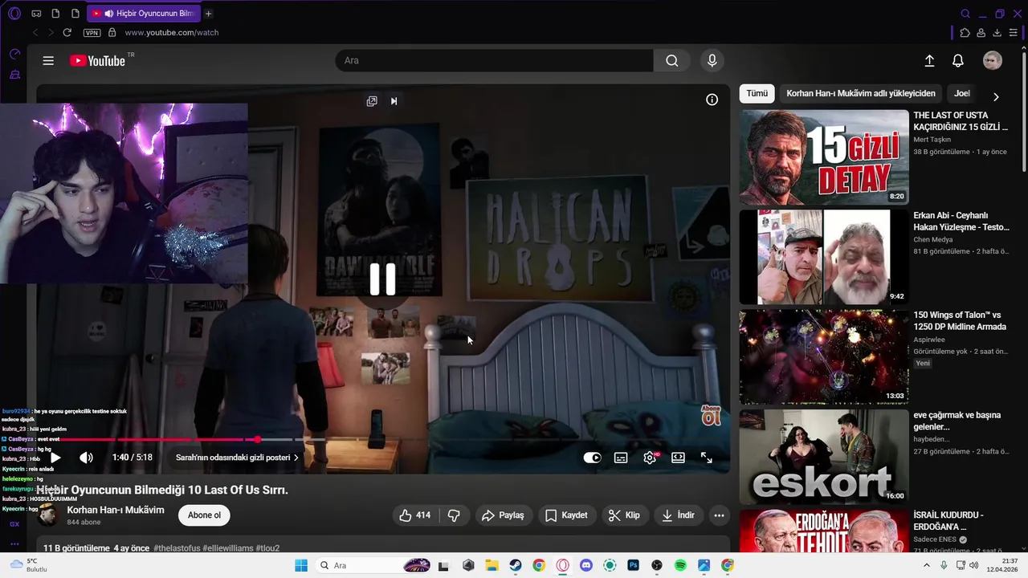Viewport: 1028px width, 578px height.
Task: Open the YouTube notifications bell
Action: 958,61
